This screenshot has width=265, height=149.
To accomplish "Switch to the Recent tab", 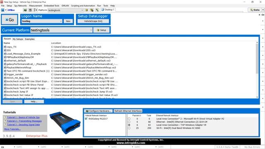I will coord(7,39).
